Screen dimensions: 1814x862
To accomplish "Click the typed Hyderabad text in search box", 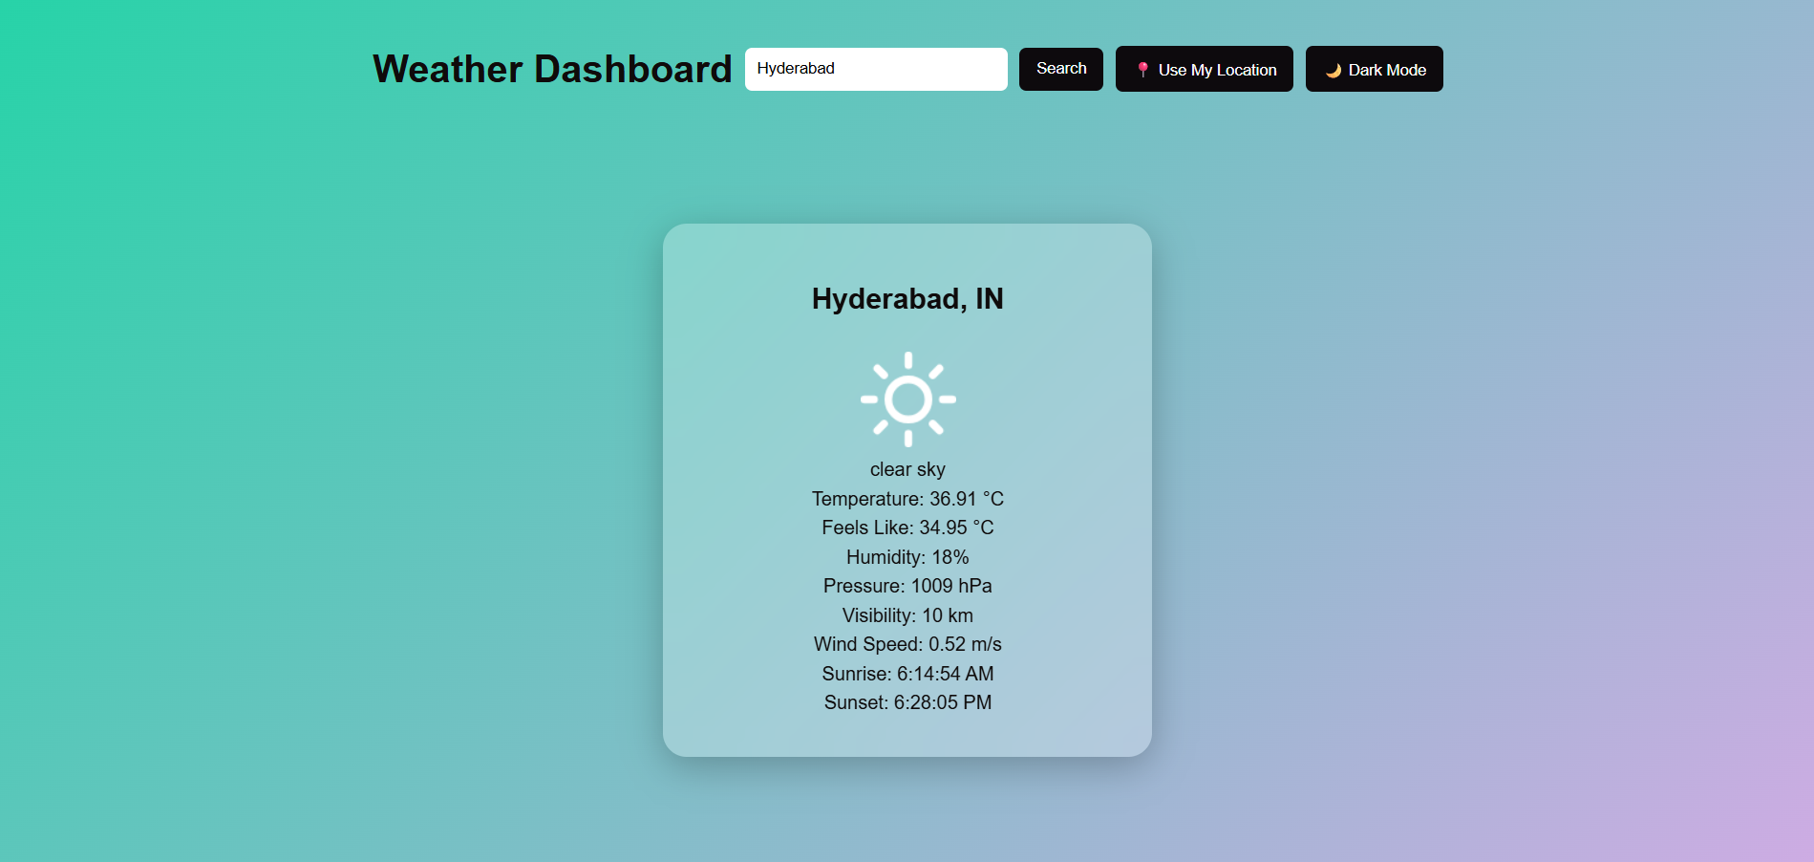I will 796,69.
